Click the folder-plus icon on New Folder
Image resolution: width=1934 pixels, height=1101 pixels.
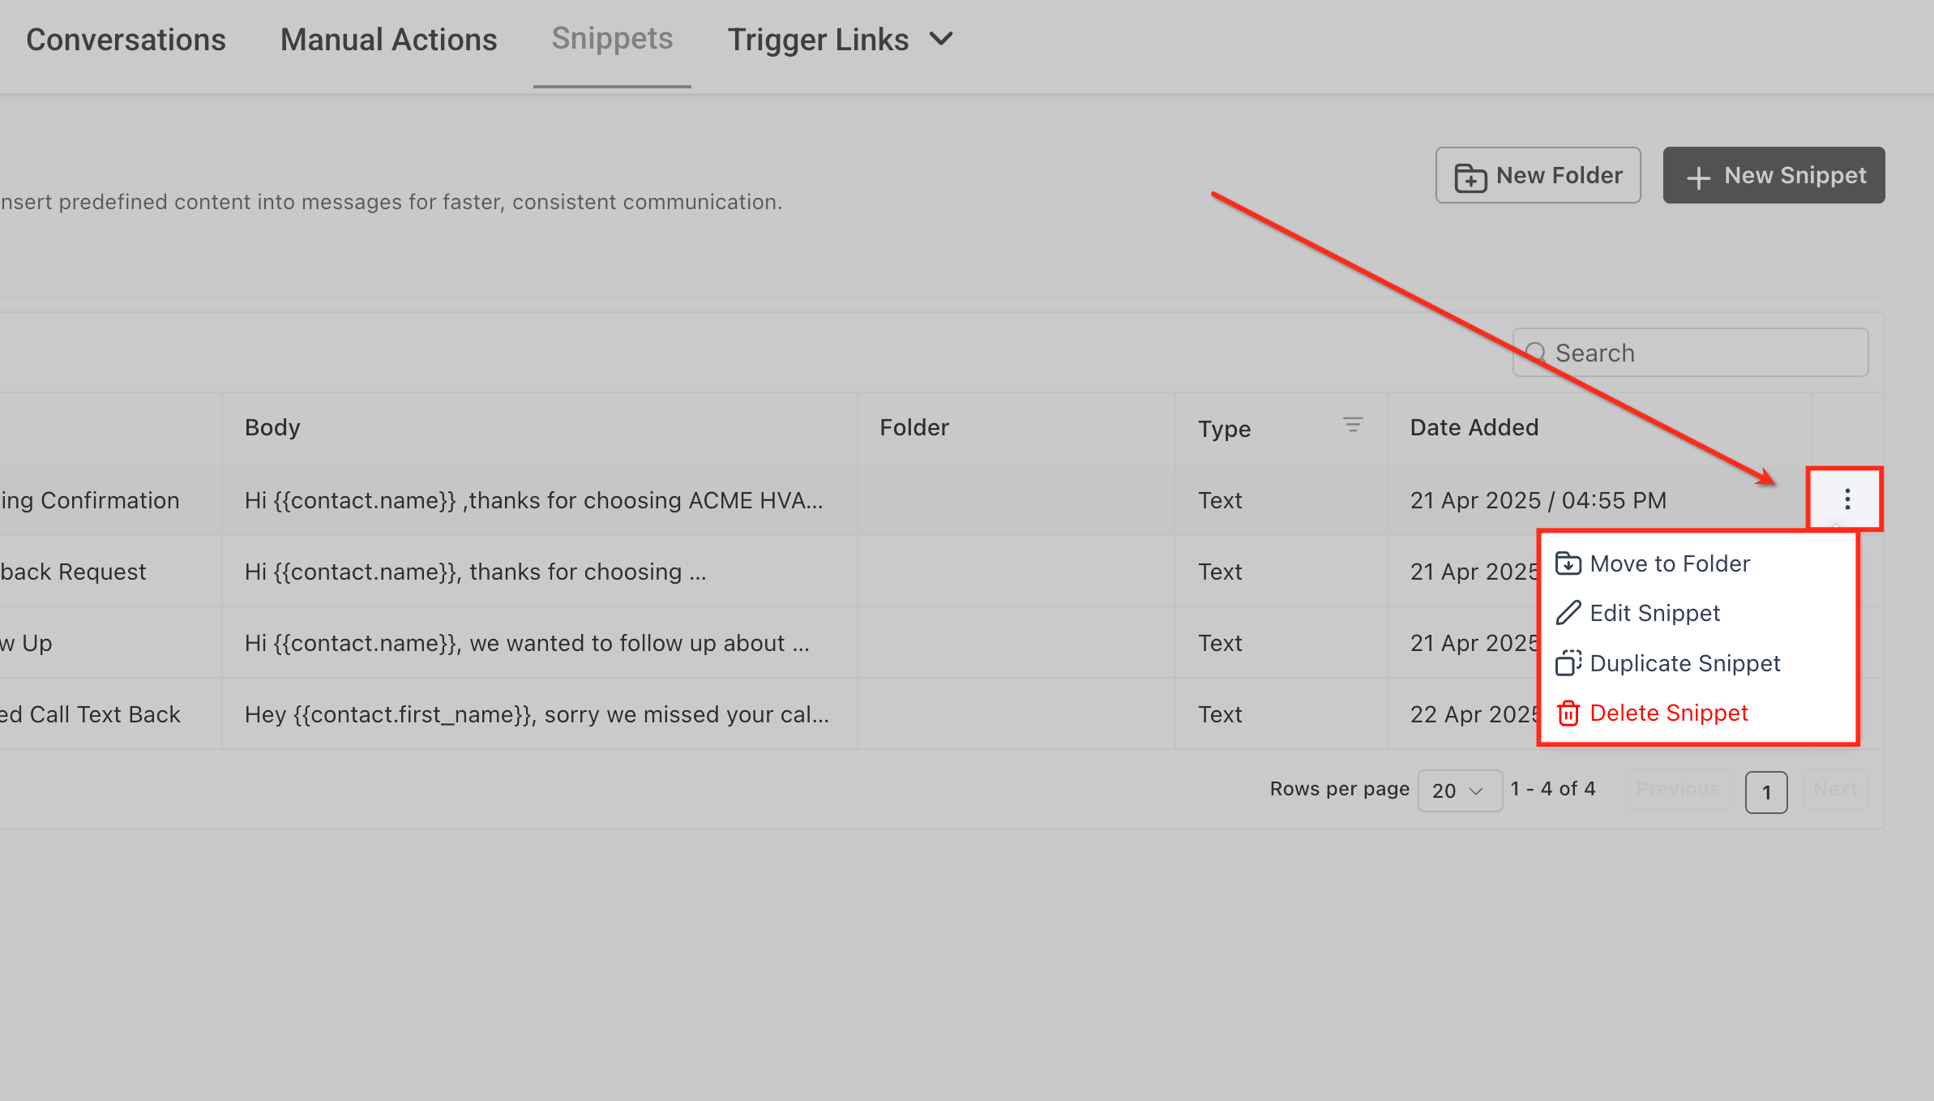[1470, 177]
